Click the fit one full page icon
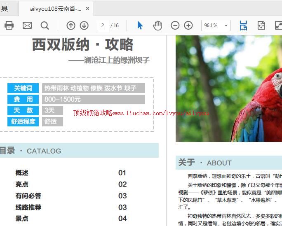This screenshot has width=282, height=226. point(261,26)
